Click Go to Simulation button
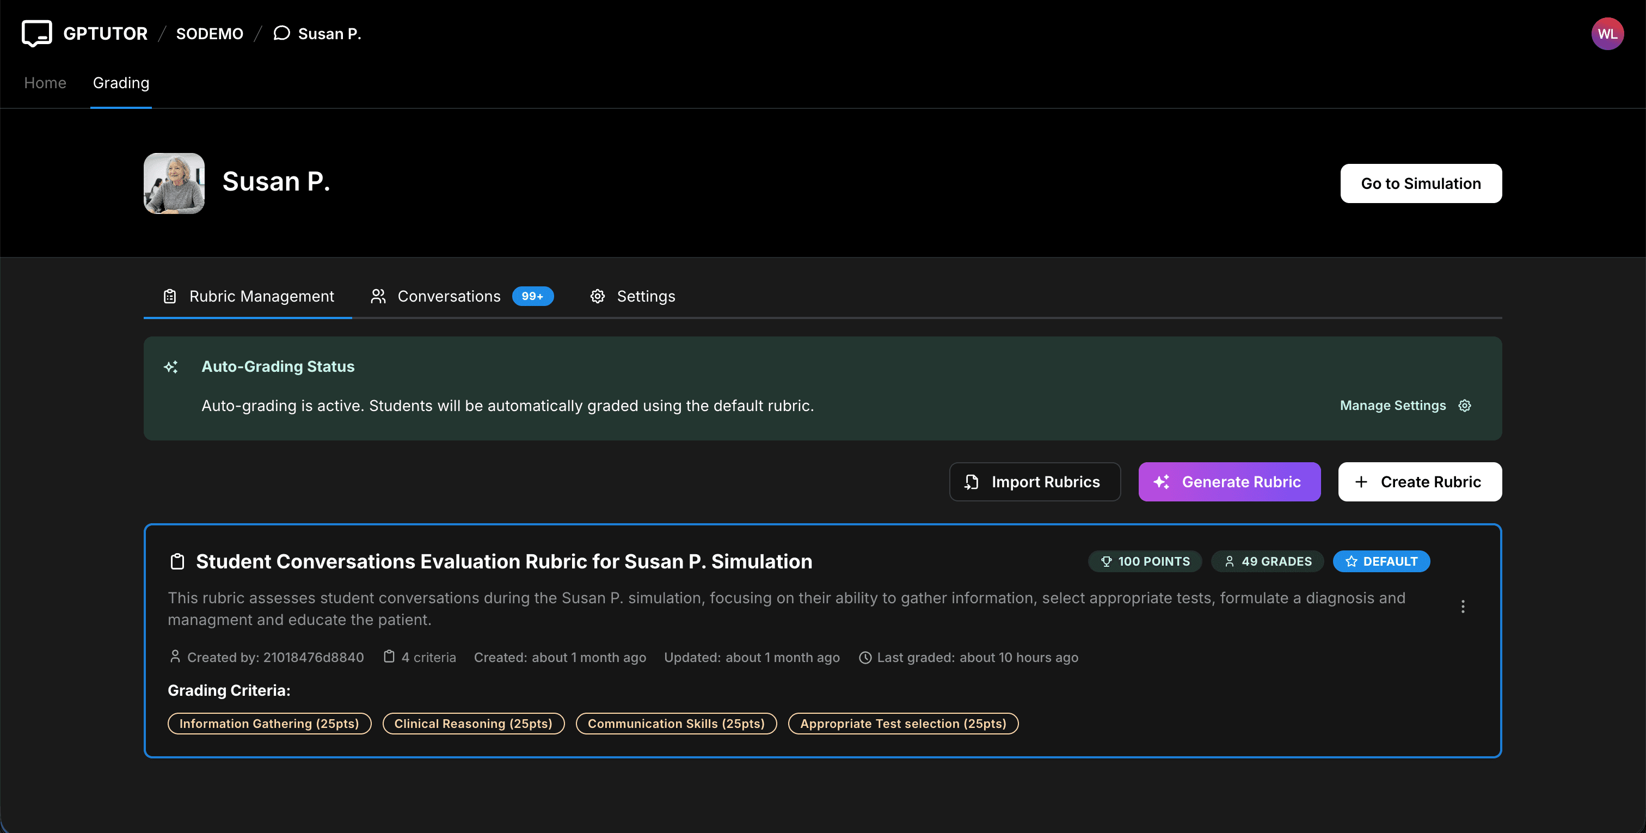The height and width of the screenshot is (833, 1646). [x=1421, y=183]
